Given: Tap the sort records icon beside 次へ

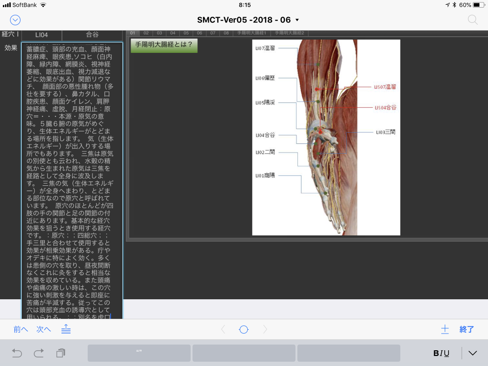Looking at the screenshot, I should [66, 329].
